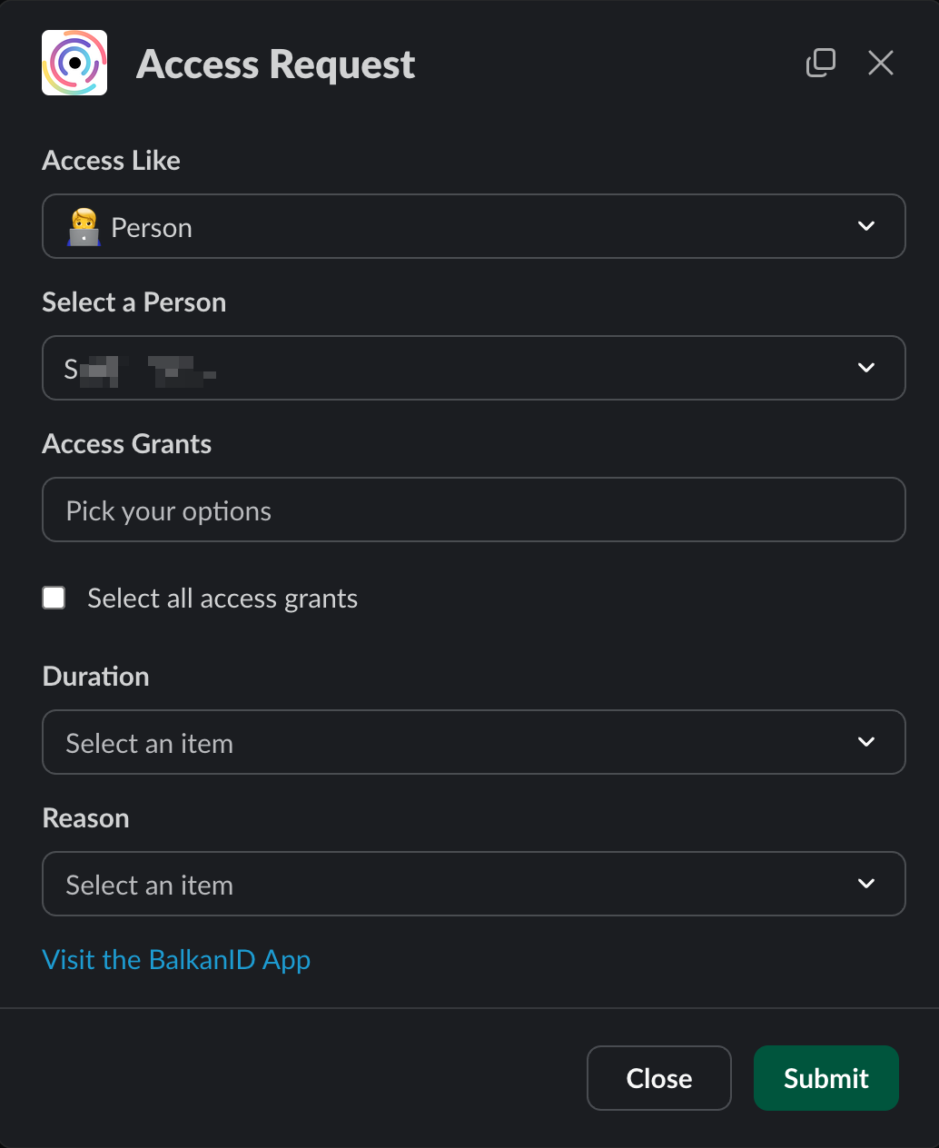Click the chevron arrow in Select a Person field

pos(866,368)
